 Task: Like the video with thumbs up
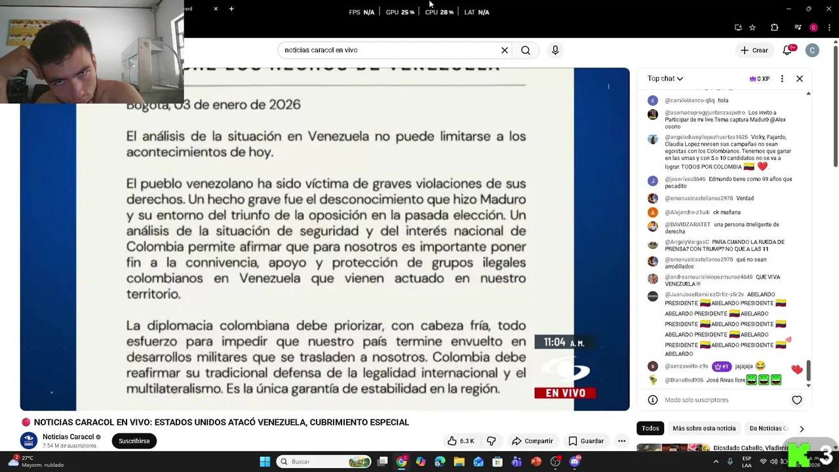tap(461, 441)
